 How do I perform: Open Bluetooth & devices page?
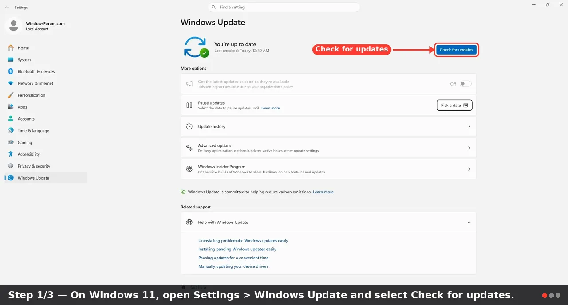click(x=46, y=71)
